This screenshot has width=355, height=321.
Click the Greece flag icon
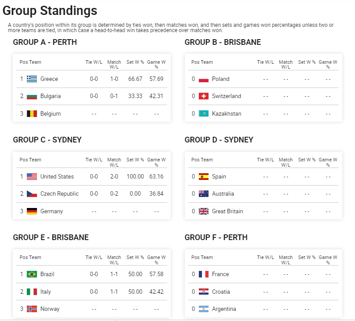[x=32, y=79]
